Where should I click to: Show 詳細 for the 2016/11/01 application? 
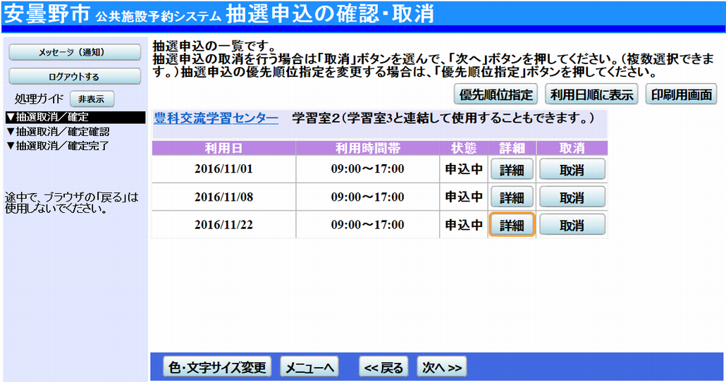512,169
